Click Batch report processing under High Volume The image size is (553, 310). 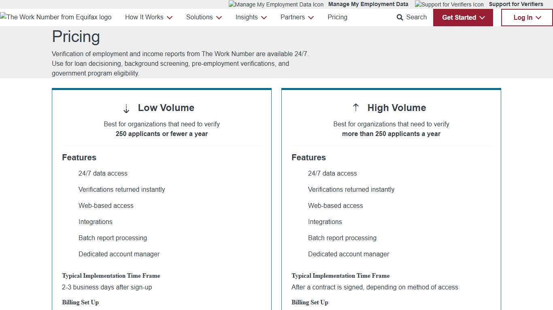point(342,238)
